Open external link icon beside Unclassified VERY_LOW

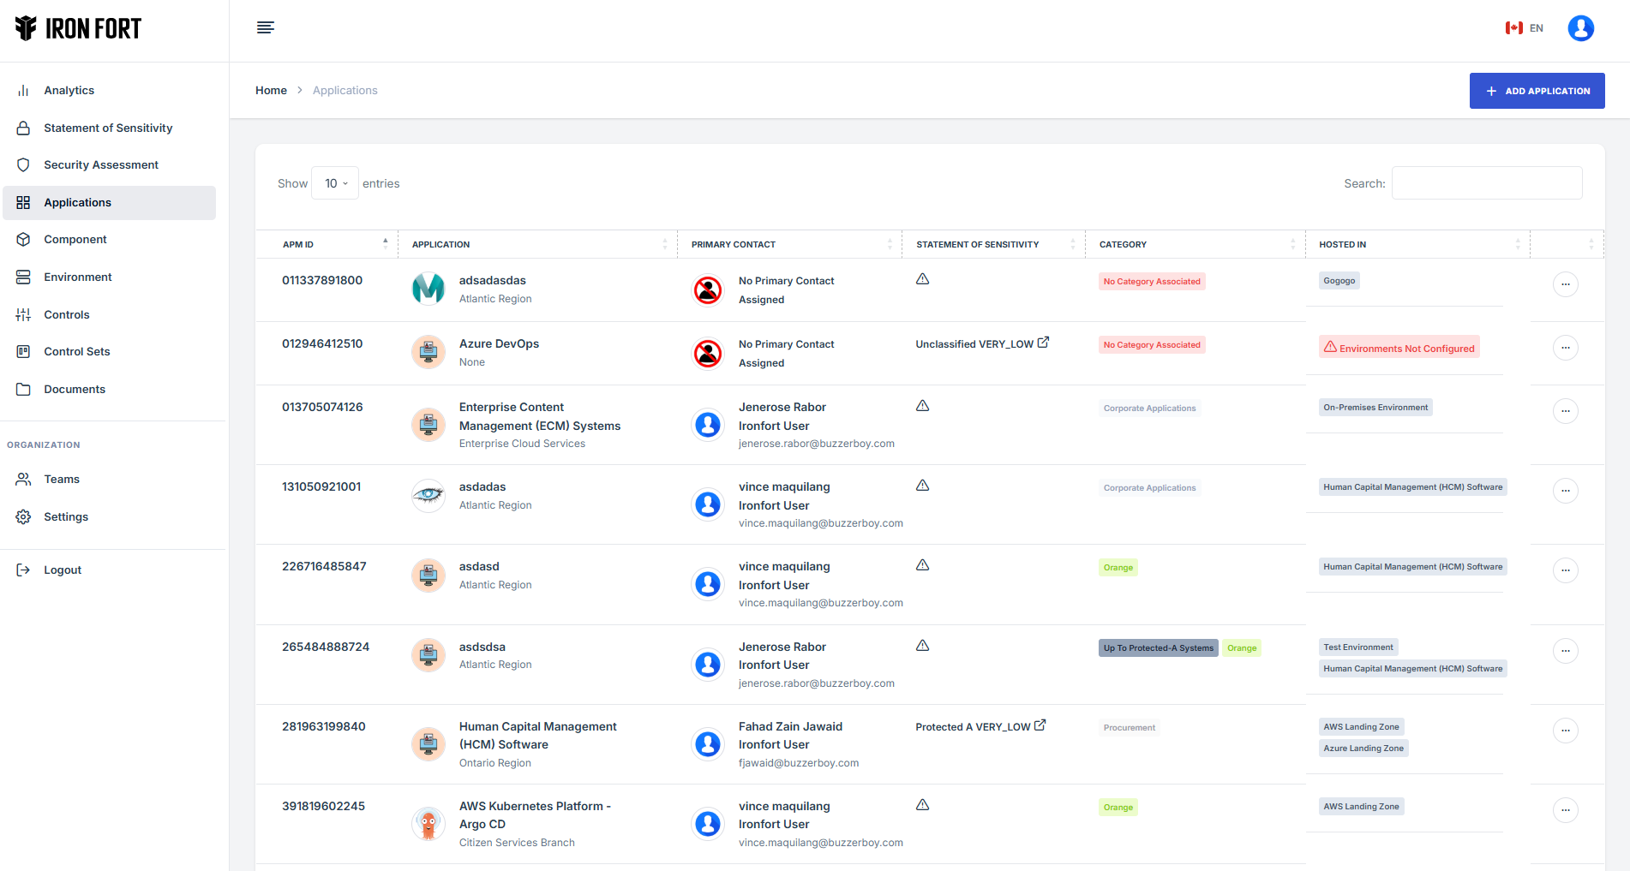click(1043, 343)
